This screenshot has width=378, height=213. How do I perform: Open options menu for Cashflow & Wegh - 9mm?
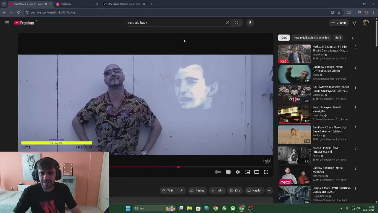point(356,67)
